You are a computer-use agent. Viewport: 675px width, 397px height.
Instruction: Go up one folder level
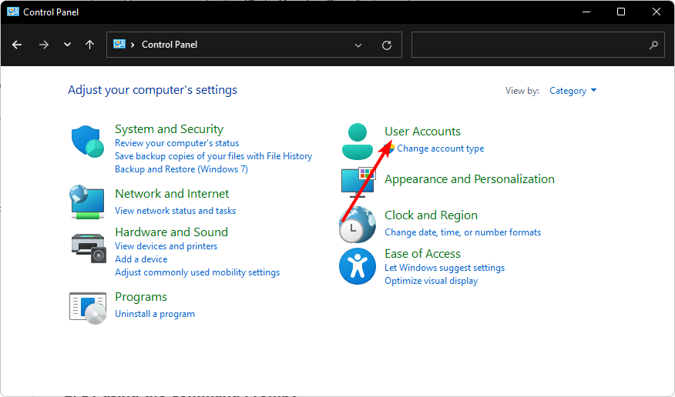[x=90, y=45]
